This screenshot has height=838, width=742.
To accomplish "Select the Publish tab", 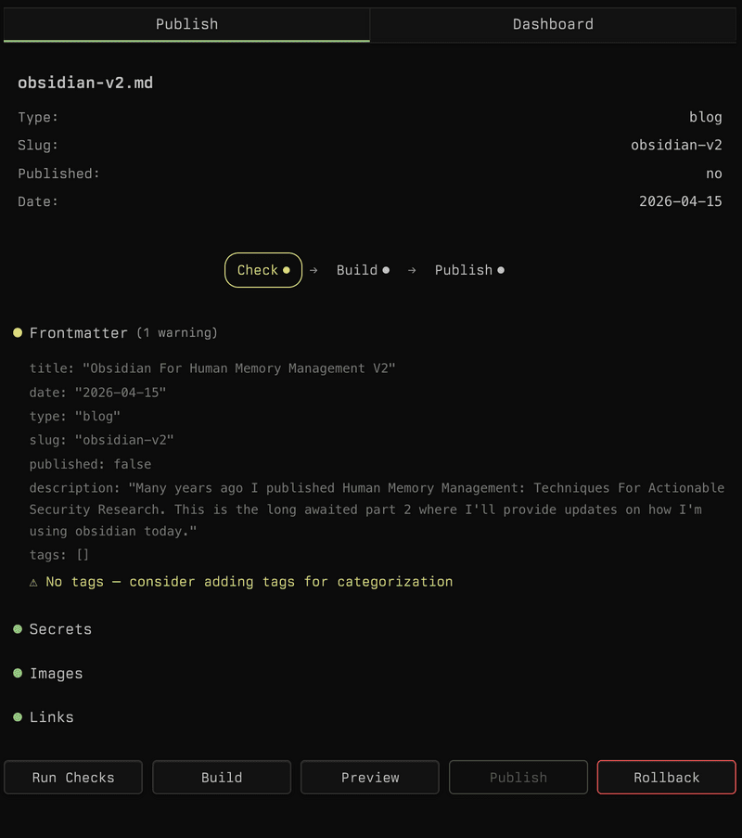I will coord(185,24).
